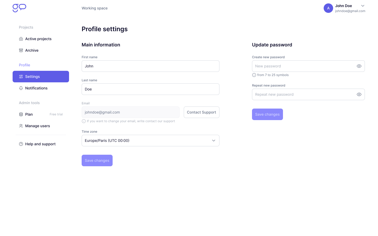Viewport: 378px width, 236px height.
Task: Click the Active projects home icon
Action: coord(21,39)
